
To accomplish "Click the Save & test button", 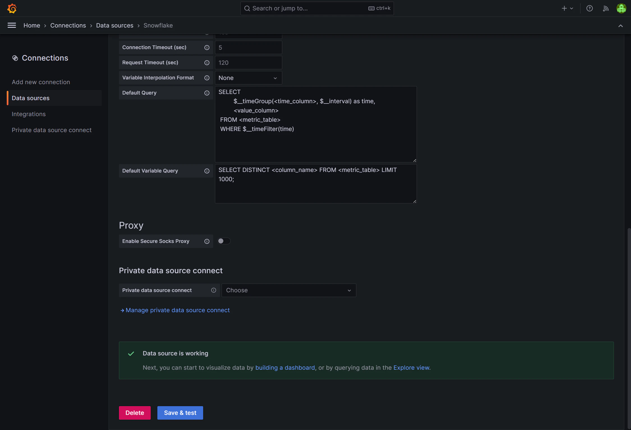I will click(x=180, y=413).
